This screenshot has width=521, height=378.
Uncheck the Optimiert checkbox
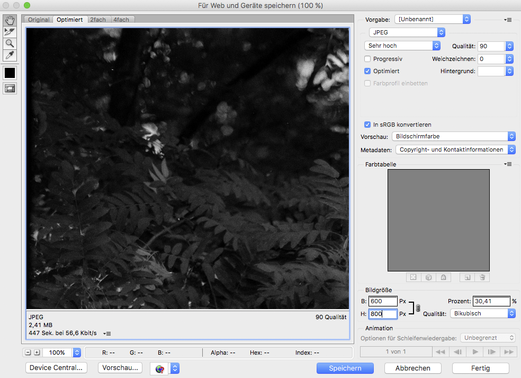(x=368, y=71)
